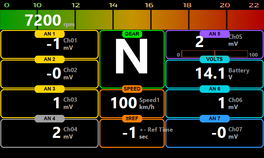The image size is (264, 158).
Task: Click the Speed1 km/h channel label
Action: 149,103
